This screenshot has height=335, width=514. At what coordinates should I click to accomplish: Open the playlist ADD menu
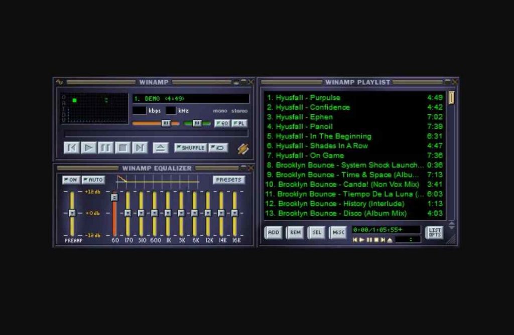[274, 233]
